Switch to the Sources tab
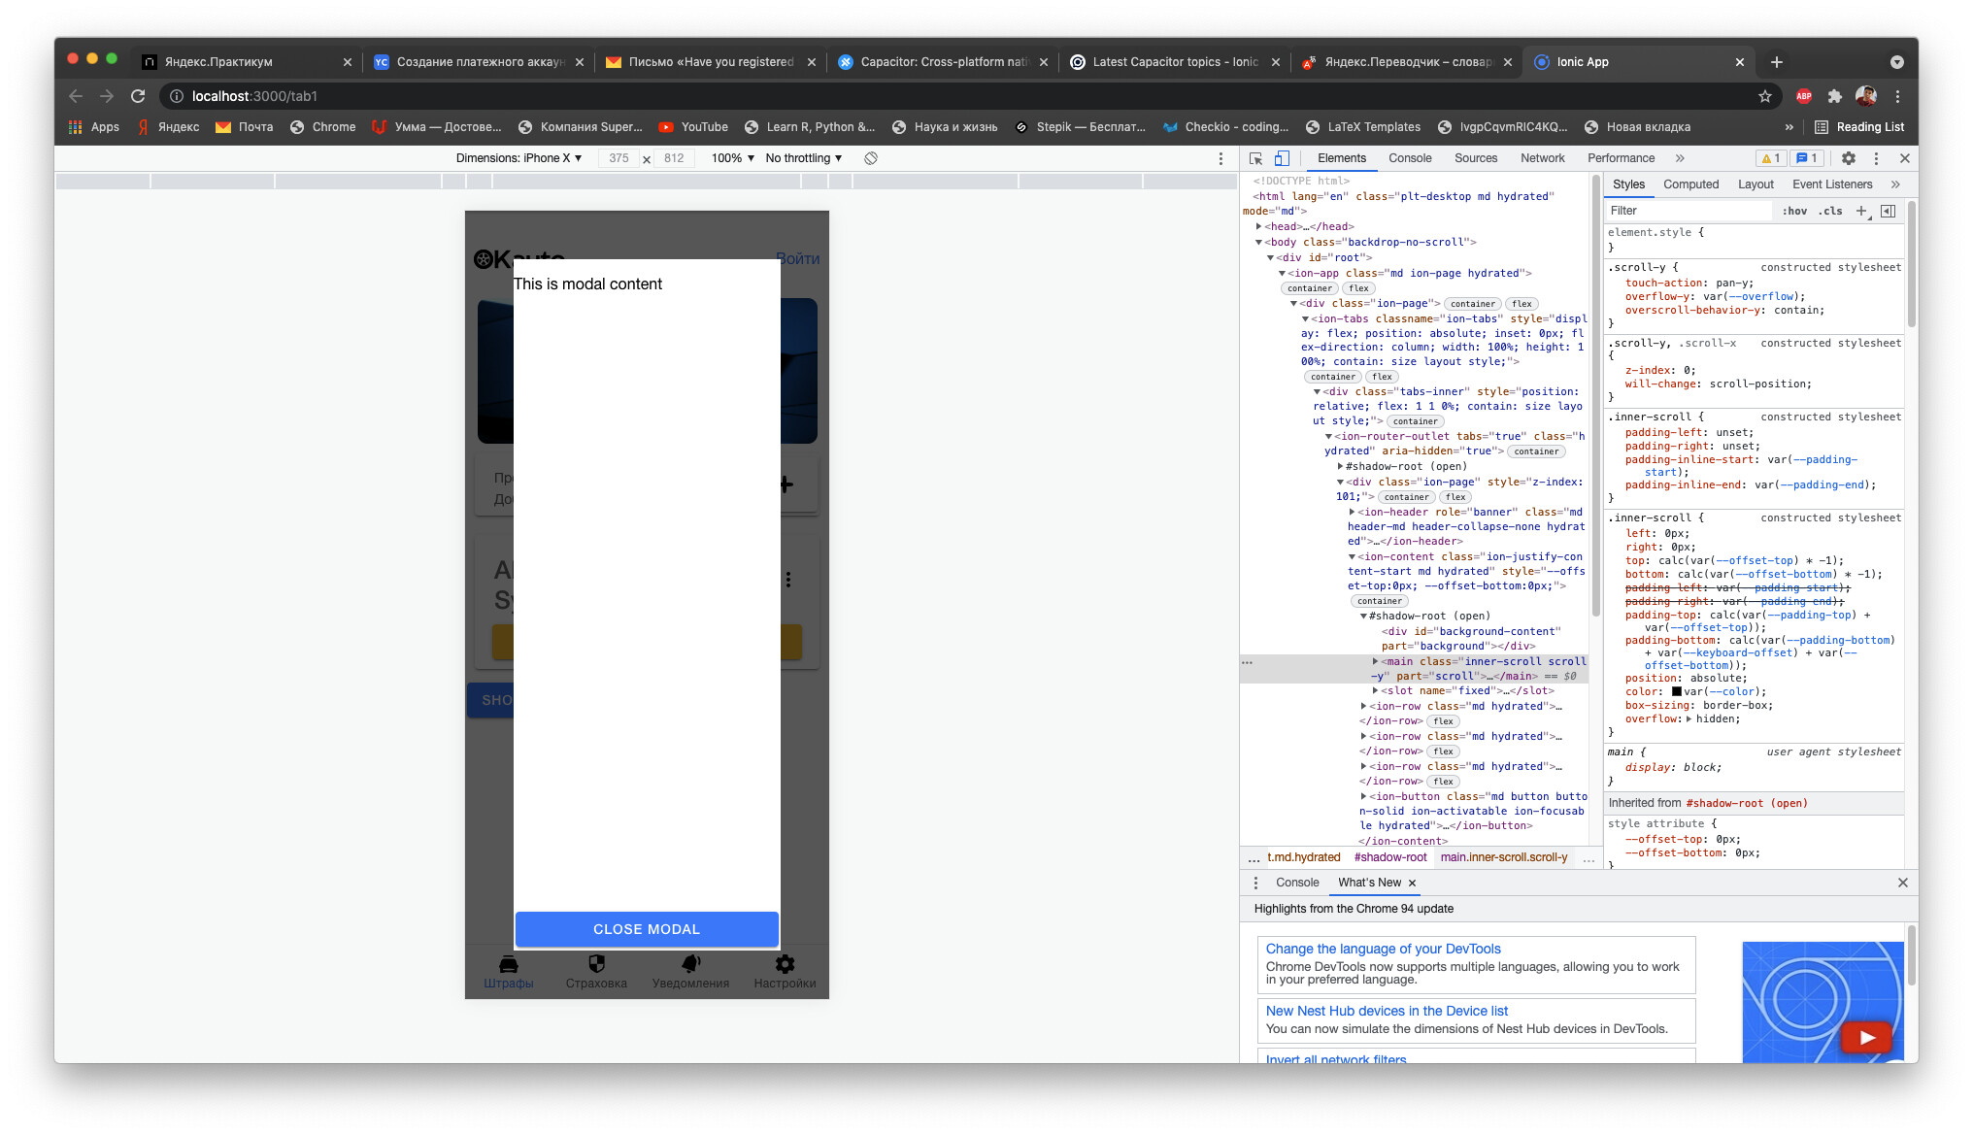1973x1135 pixels. (1476, 158)
